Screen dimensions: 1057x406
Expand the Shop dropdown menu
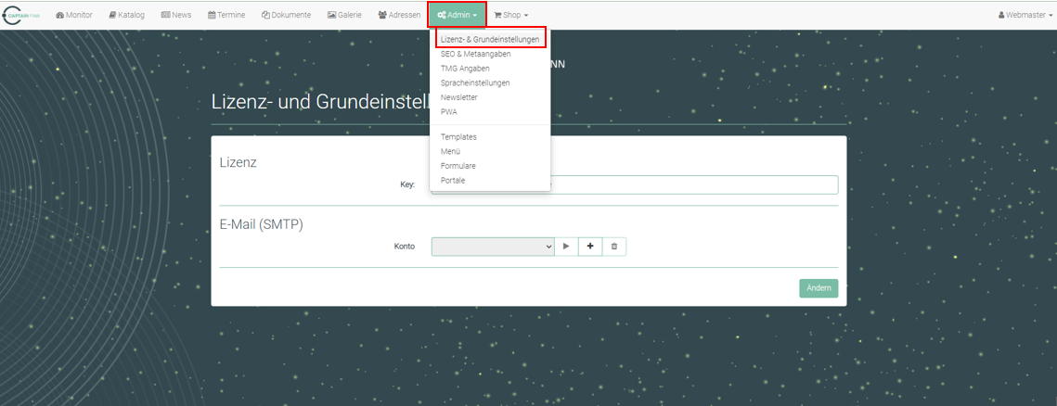510,15
